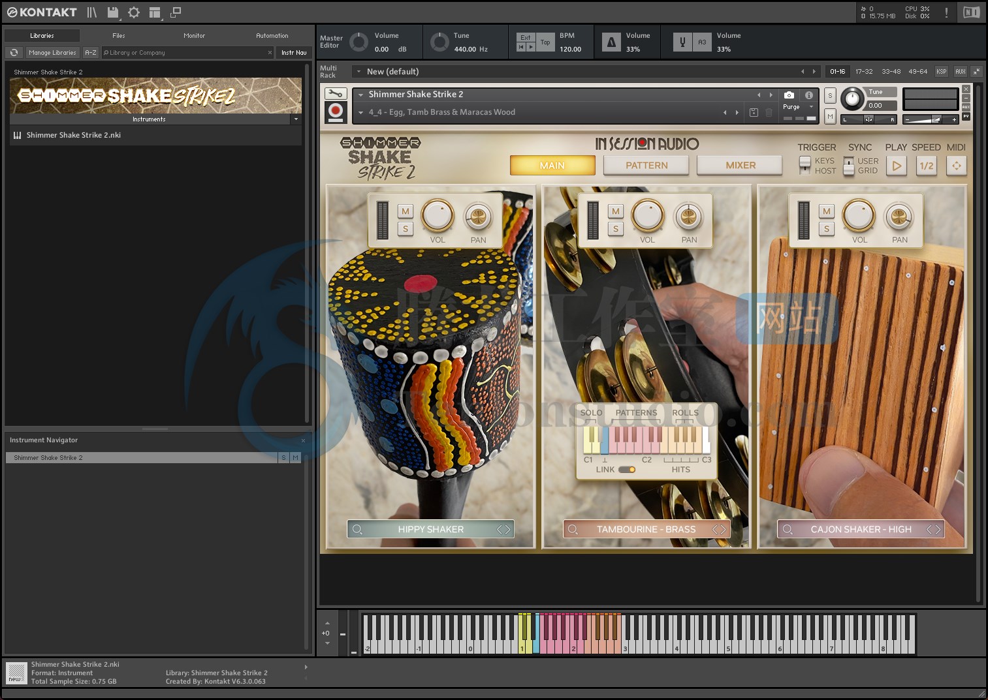The image size is (988, 700).
Task: Open the save (floppy disk) menu
Action: click(113, 12)
